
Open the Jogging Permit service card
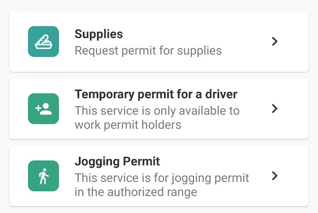pyautogui.click(x=159, y=176)
